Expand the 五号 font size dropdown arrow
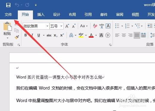 [61, 26]
